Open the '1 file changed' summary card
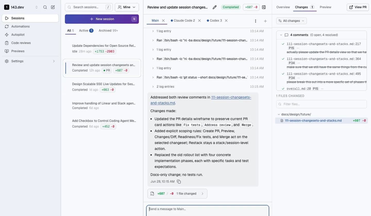371x216 pixels. click(x=177, y=194)
